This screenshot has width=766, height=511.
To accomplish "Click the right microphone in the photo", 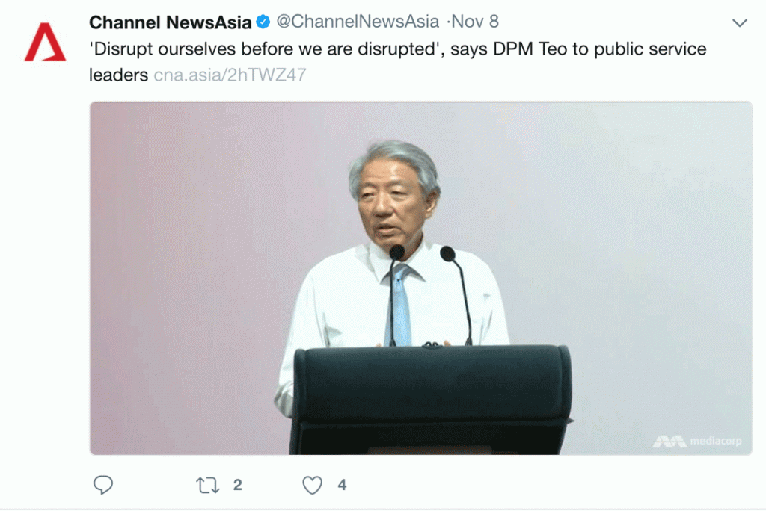I will pyautogui.click(x=457, y=295).
